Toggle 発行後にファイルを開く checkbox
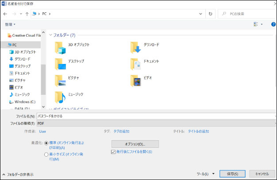 [113, 152]
